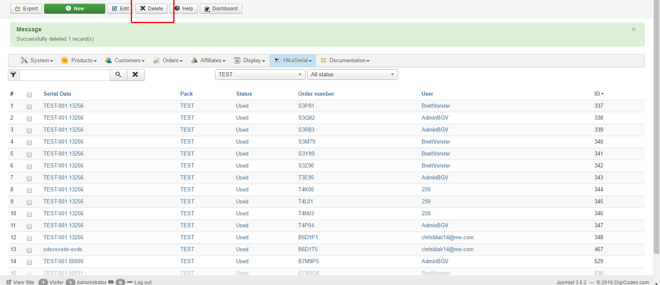
Task: Clear search with the X button
Action: click(135, 75)
